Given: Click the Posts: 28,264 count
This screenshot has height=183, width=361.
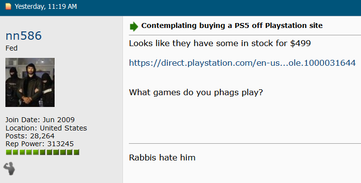Looking at the screenshot, I should (30, 136).
